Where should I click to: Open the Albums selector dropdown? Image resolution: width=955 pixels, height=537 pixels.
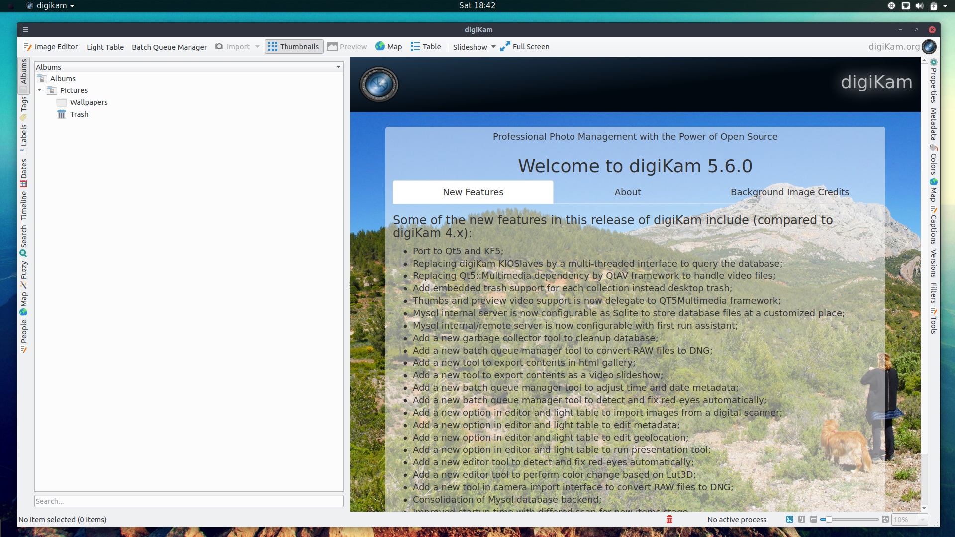tap(338, 66)
